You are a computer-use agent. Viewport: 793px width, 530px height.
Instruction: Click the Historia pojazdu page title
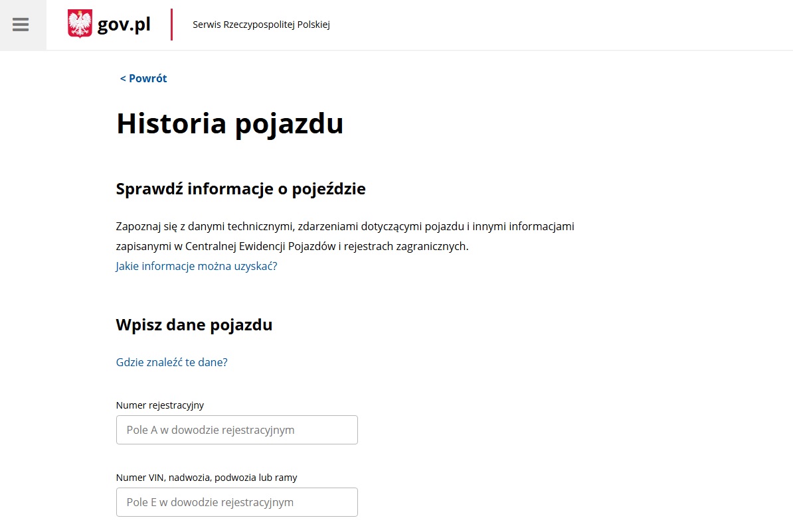(230, 124)
